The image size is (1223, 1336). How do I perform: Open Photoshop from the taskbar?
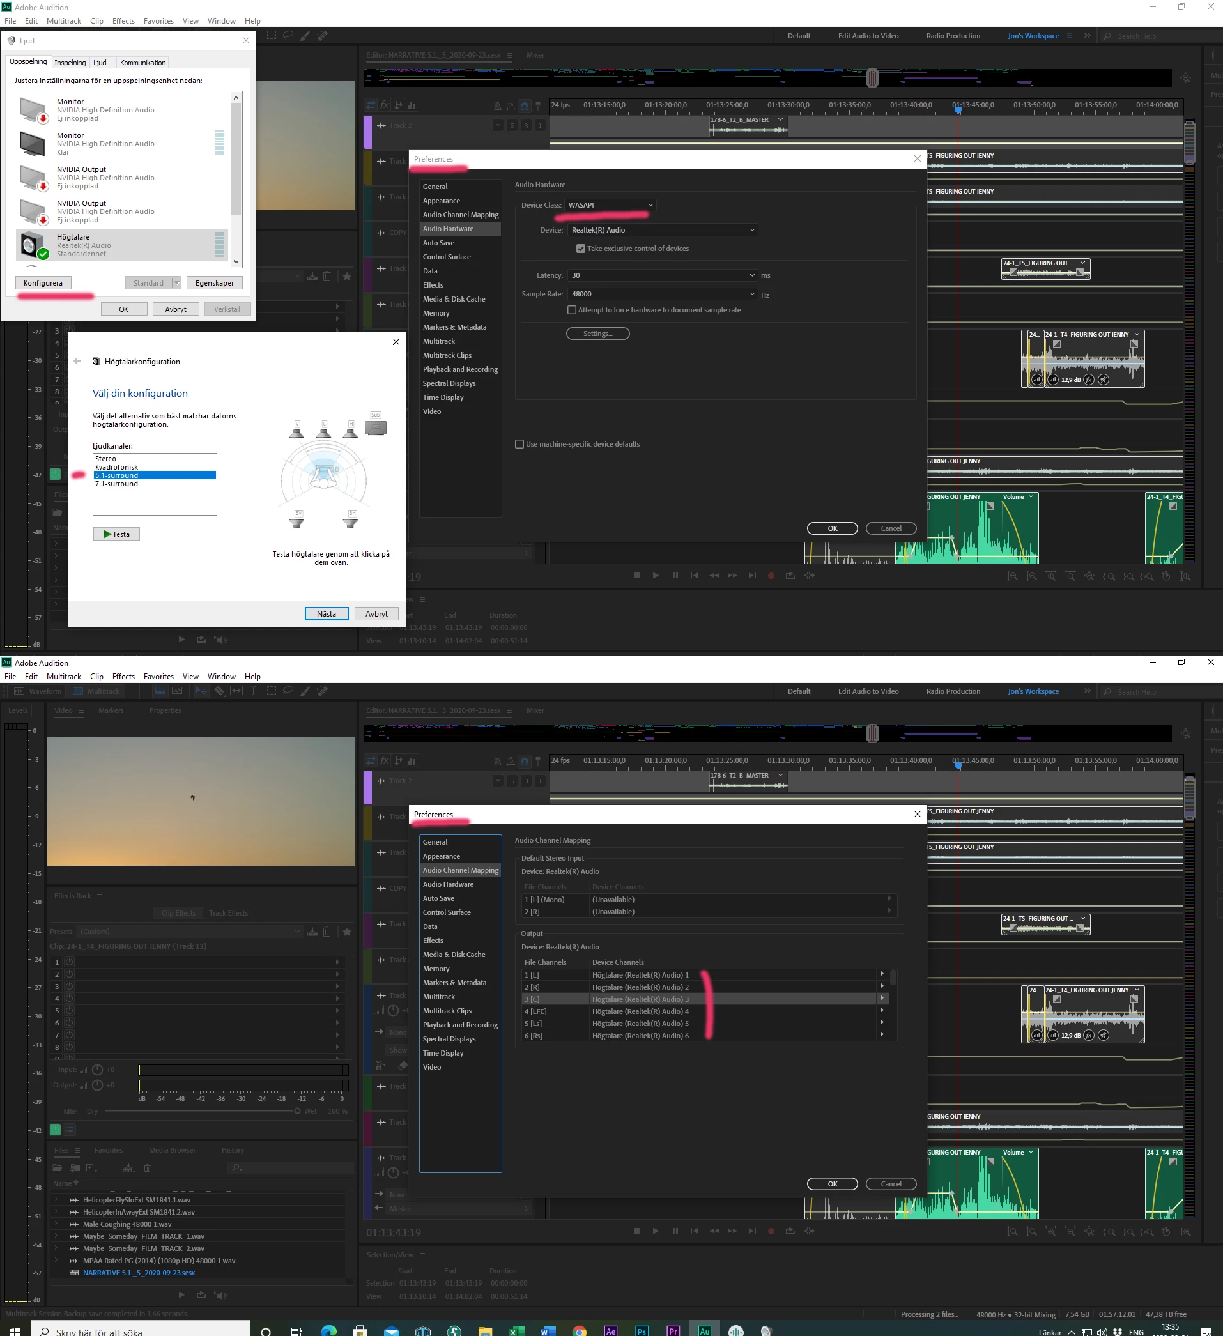(x=642, y=1330)
